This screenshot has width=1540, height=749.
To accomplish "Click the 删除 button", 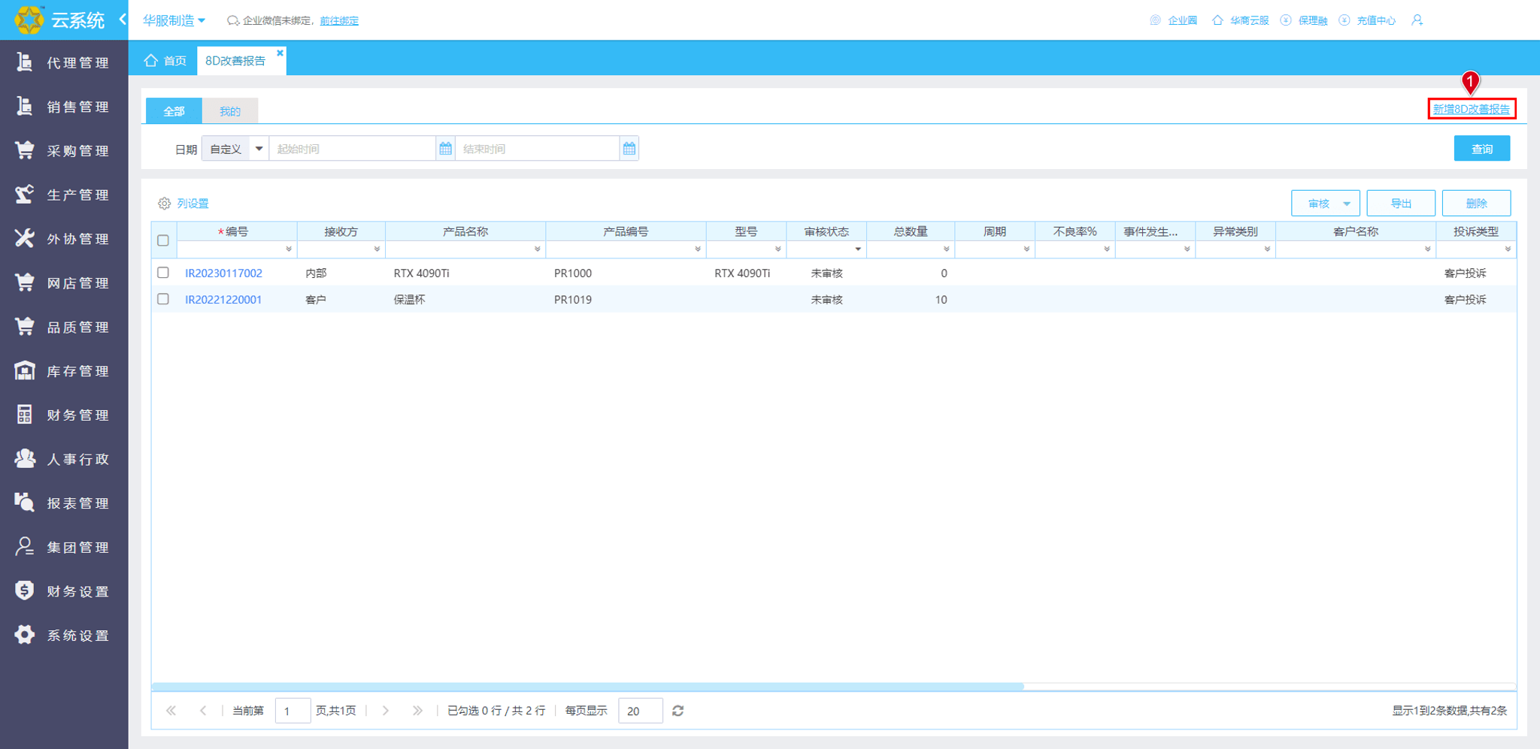I will pyautogui.click(x=1476, y=204).
